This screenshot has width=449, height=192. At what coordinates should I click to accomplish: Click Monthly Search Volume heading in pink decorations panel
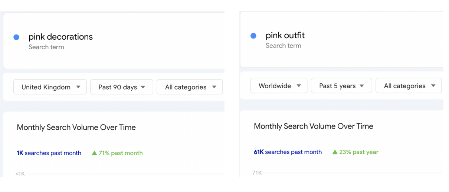(76, 128)
